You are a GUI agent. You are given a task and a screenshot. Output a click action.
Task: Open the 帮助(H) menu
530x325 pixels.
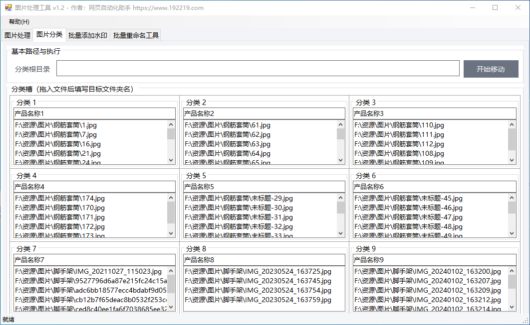[x=19, y=22]
